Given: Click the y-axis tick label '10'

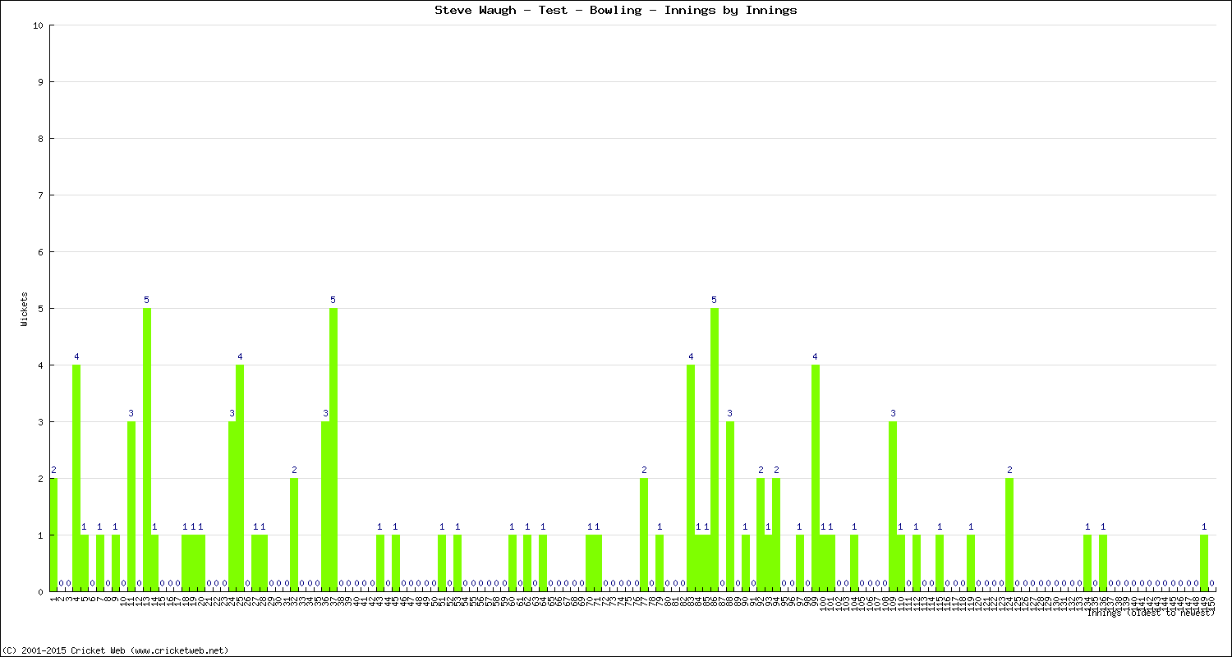Looking at the screenshot, I should point(38,25).
